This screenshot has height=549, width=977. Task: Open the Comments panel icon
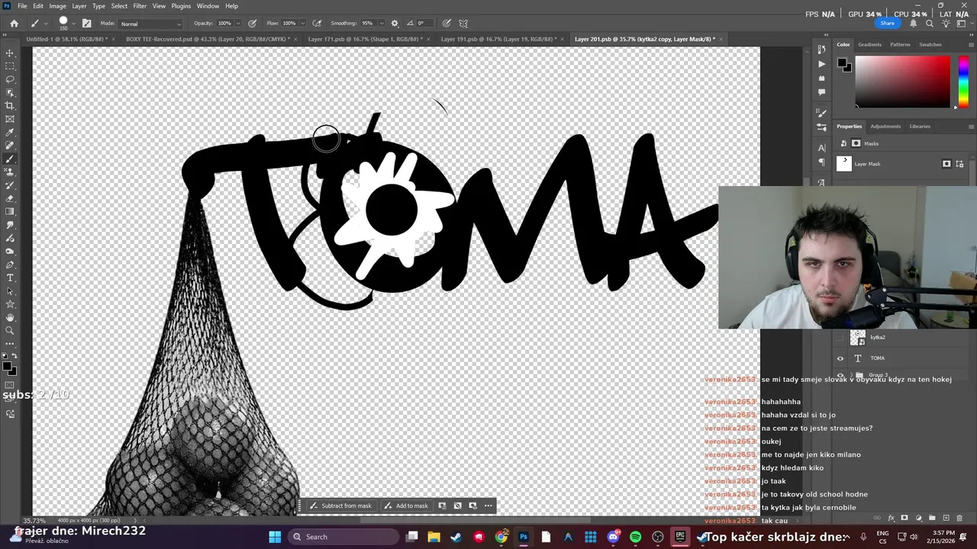point(821,92)
